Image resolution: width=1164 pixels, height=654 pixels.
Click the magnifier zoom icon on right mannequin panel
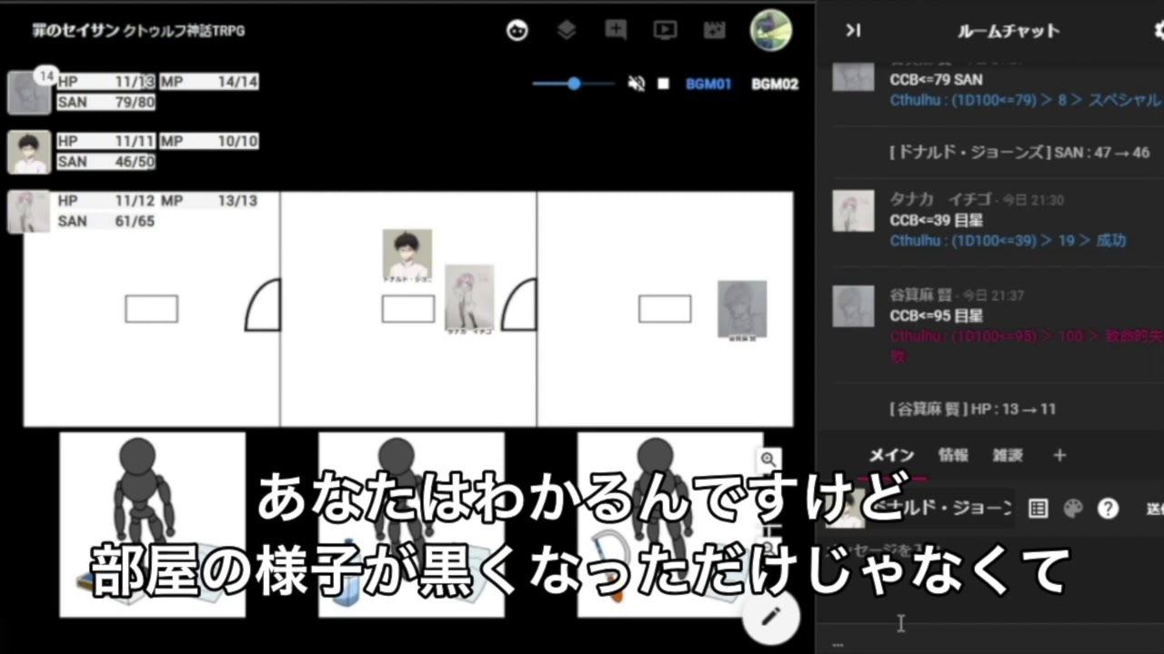coord(768,460)
